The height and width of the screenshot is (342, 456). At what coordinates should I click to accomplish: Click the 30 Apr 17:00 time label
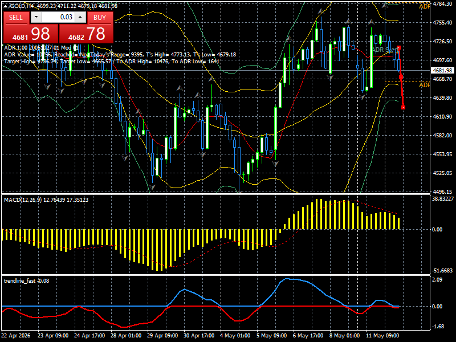pyautogui.click(x=199, y=335)
